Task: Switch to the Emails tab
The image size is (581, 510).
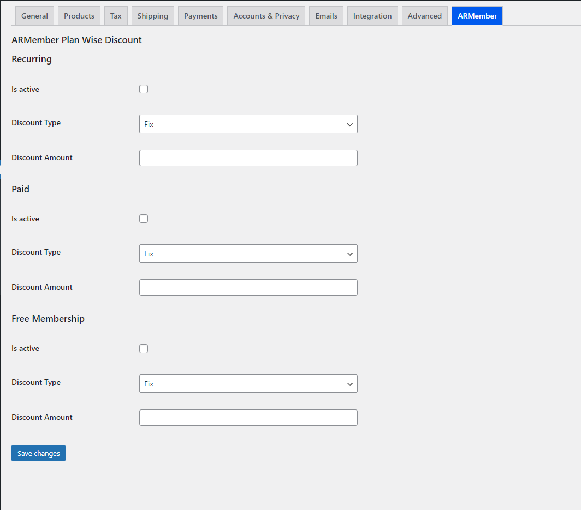Action: (x=326, y=16)
